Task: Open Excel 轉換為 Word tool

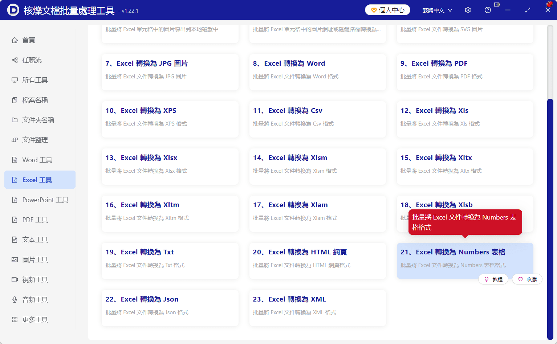Action: pos(317,72)
